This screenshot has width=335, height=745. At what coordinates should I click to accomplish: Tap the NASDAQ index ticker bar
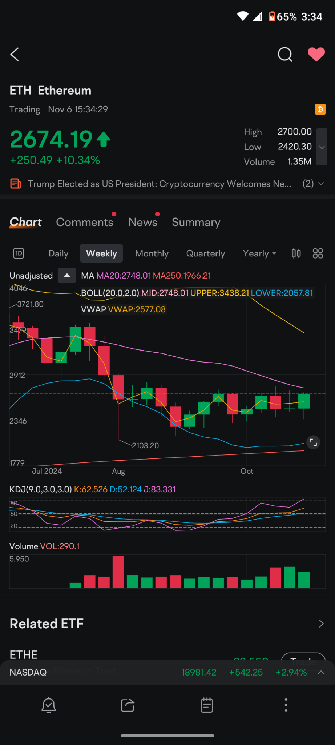pyautogui.click(x=167, y=672)
